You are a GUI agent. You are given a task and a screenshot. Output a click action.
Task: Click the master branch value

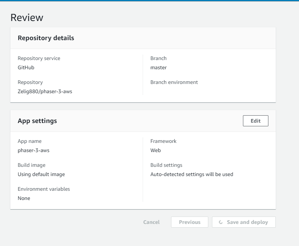pyautogui.click(x=159, y=68)
